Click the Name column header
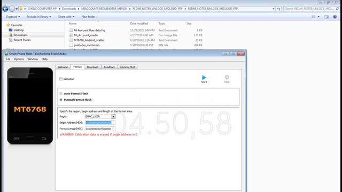Image resolution: width=342 pixels, height=192 pixels. point(73,23)
